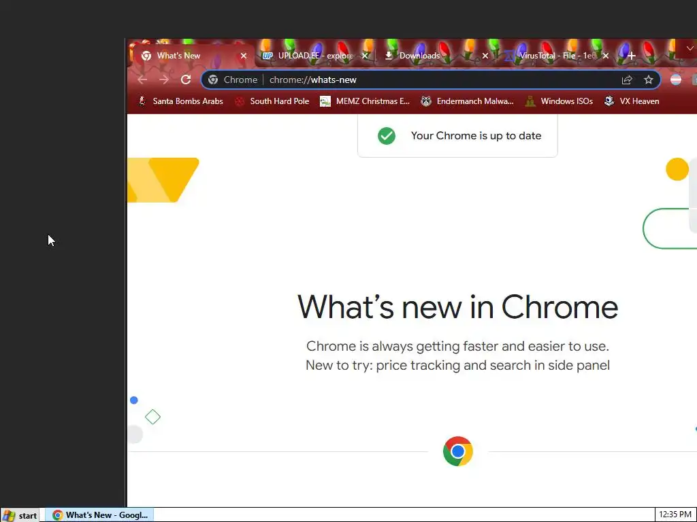Close the What's New tab
Image resolution: width=697 pixels, height=522 pixels.
244,56
